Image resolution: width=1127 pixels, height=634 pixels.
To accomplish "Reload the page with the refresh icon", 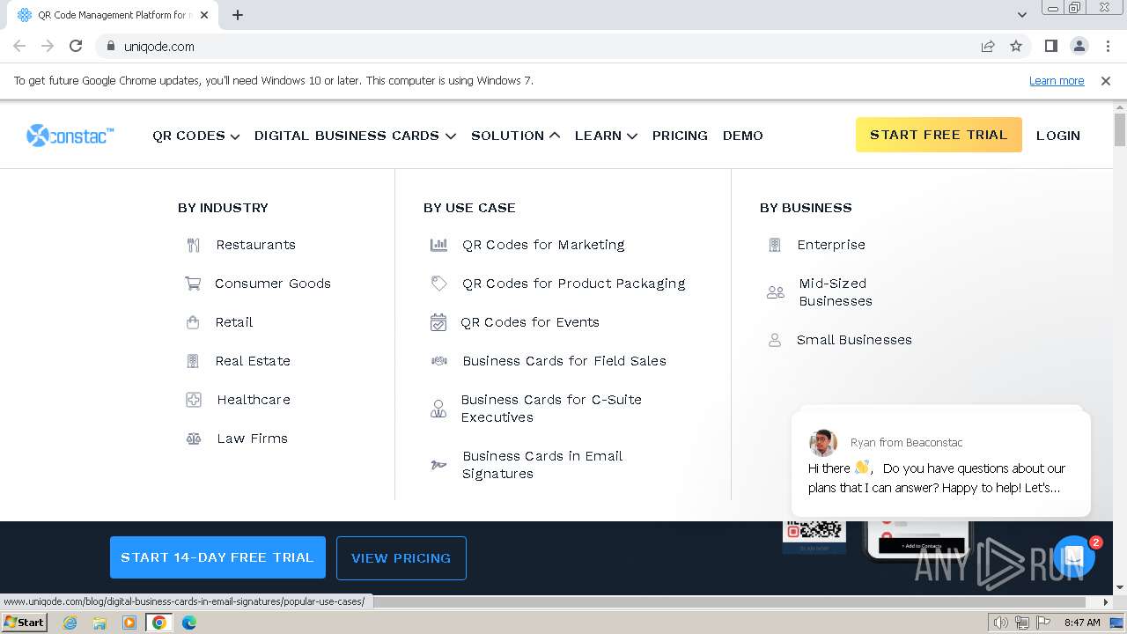I will point(76,46).
